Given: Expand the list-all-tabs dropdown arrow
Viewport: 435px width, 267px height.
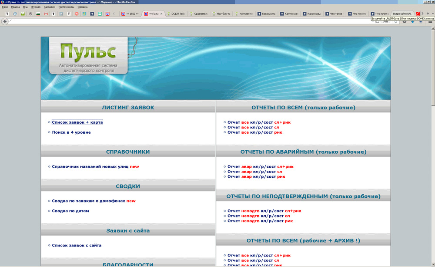Looking at the screenshot, I should (x=433, y=14).
